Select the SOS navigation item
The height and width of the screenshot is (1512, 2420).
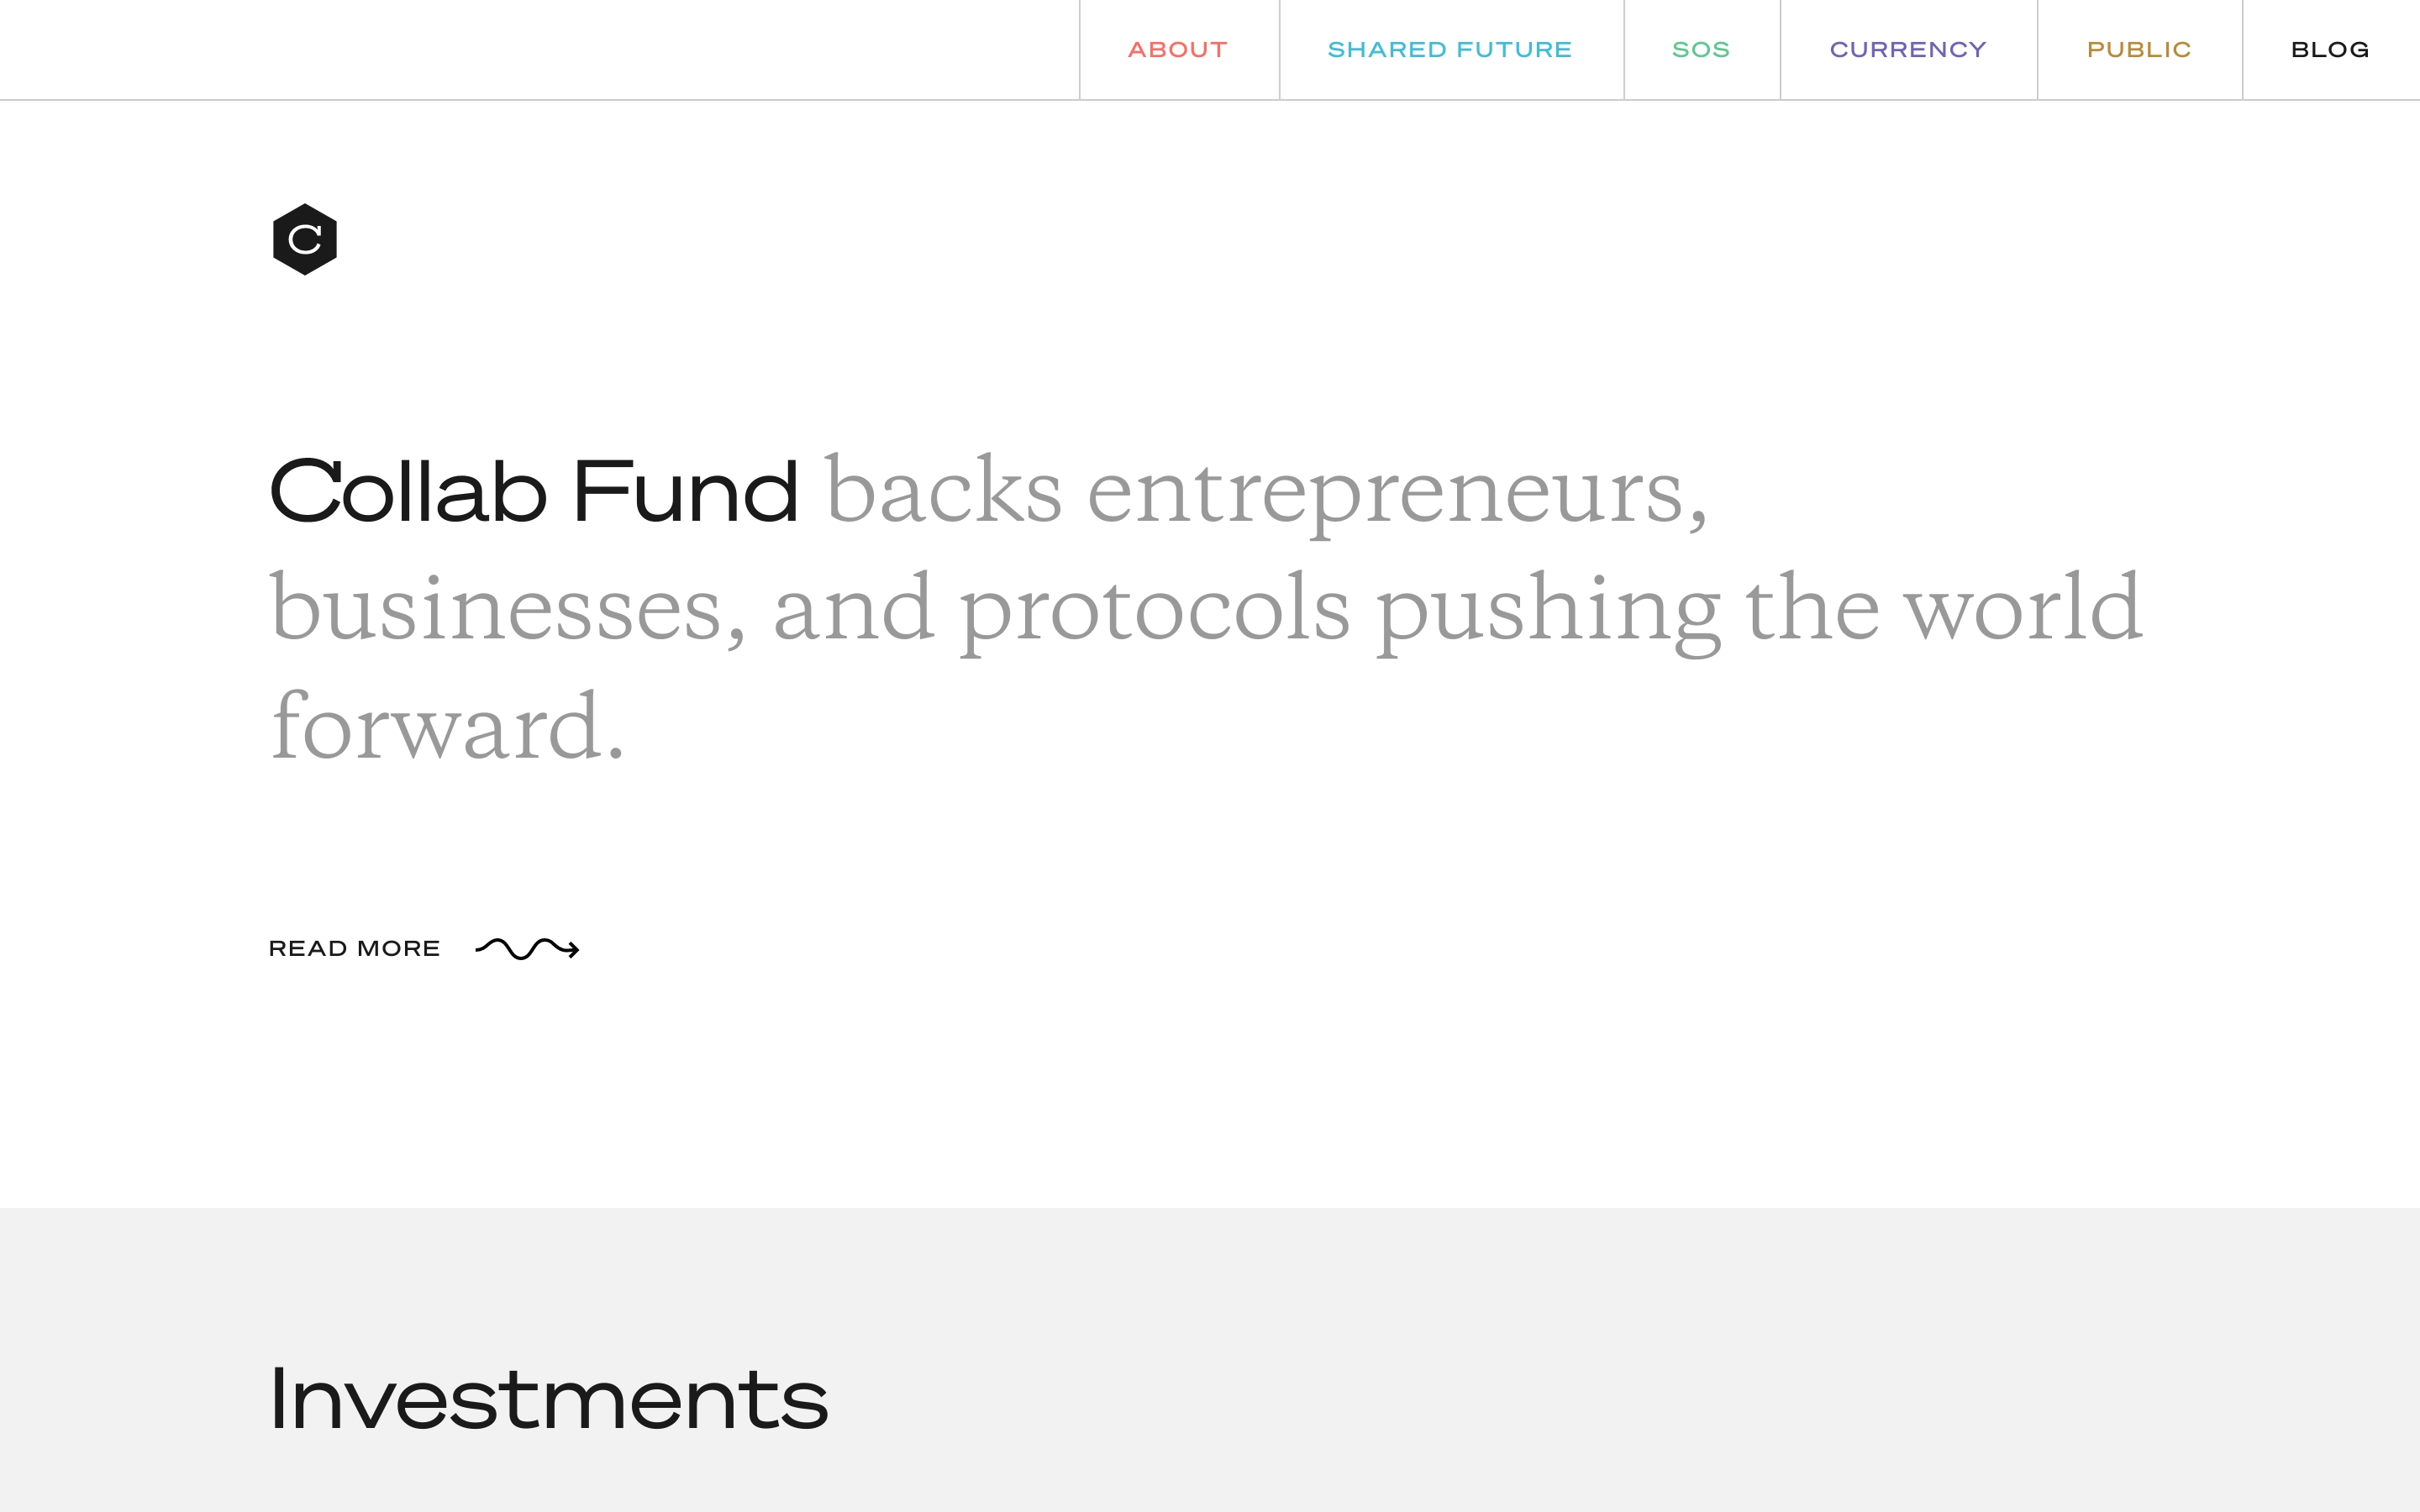pyautogui.click(x=1700, y=50)
